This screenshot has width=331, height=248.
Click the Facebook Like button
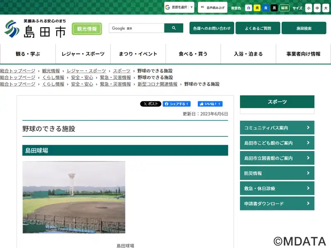pyautogui.click(x=210, y=104)
